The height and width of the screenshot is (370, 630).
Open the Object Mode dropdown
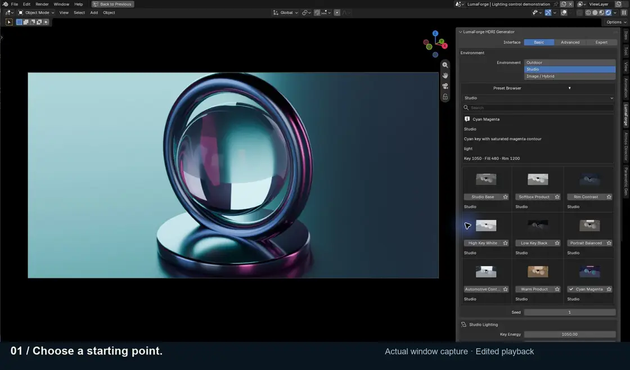pos(36,12)
